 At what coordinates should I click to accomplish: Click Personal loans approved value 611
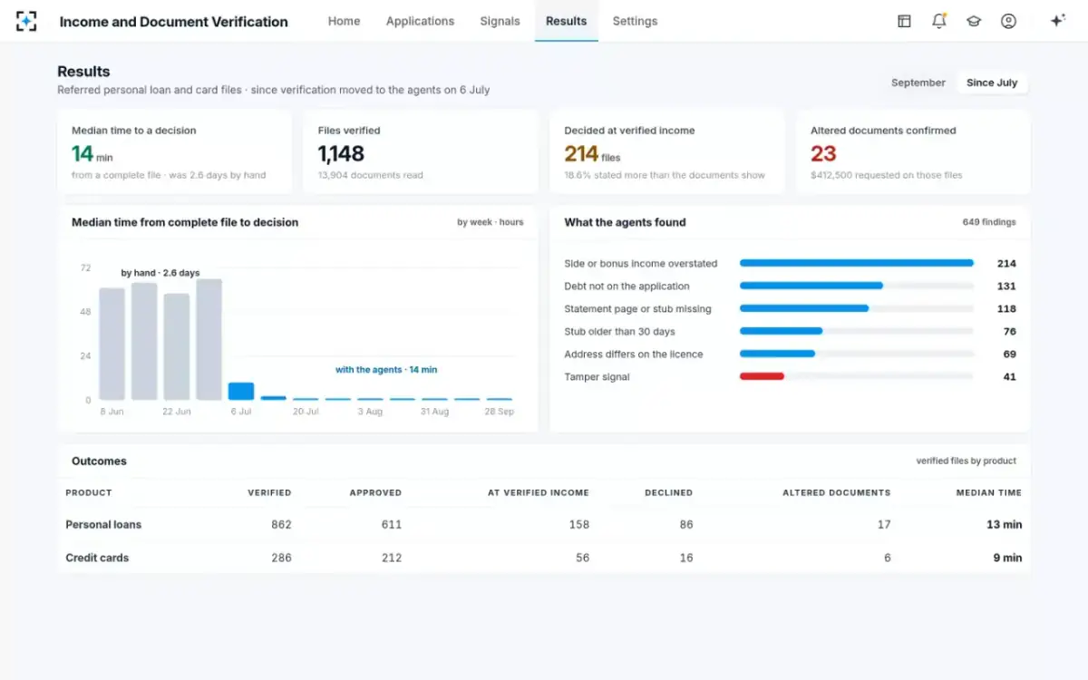392,524
